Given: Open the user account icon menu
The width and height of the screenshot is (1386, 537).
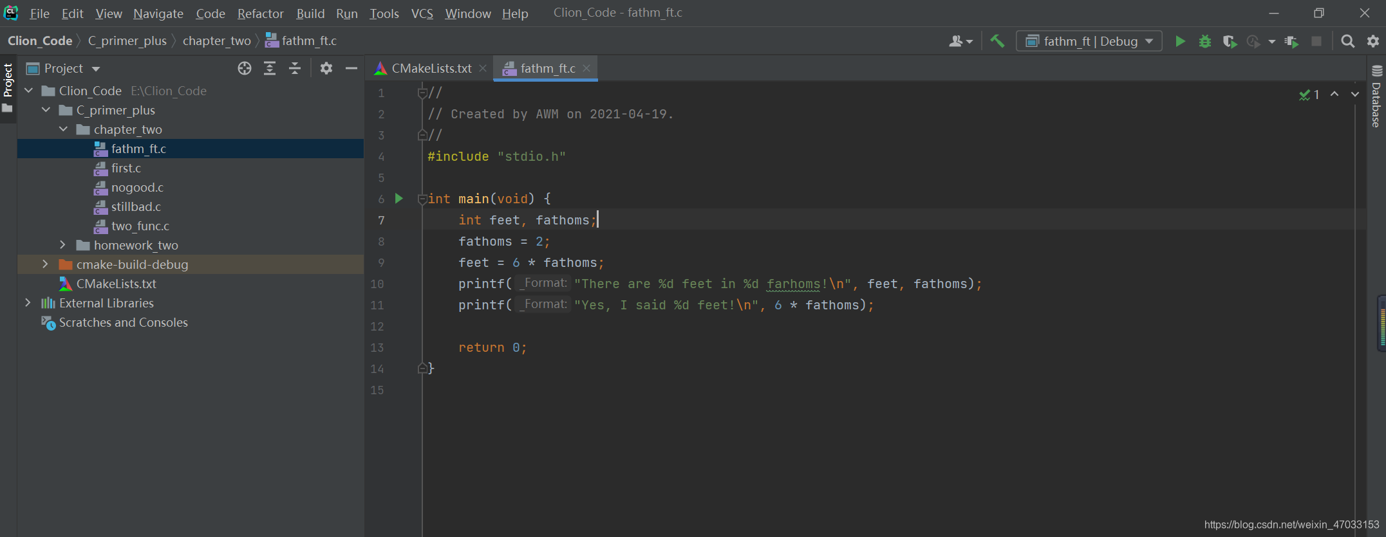Looking at the screenshot, I should (x=960, y=41).
